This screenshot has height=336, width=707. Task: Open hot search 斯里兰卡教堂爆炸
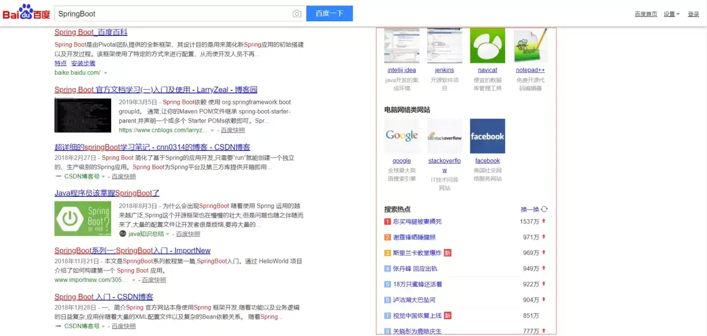coord(417,253)
